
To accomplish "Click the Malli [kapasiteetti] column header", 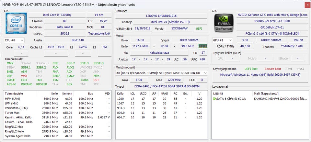I will coord(280,93).
